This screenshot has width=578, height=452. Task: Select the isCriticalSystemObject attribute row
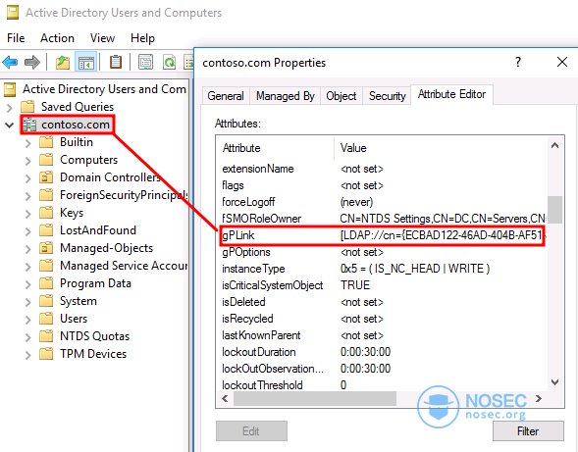click(382, 285)
